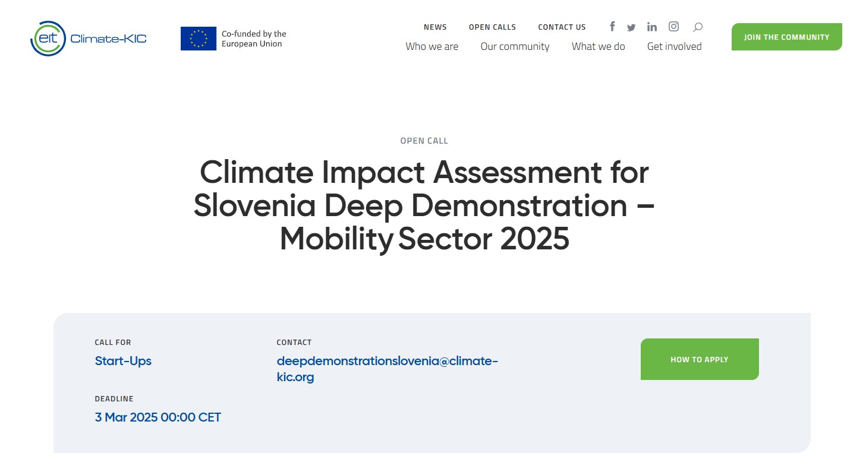Open the LinkedIn social icon
866x472 pixels.
(652, 27)
